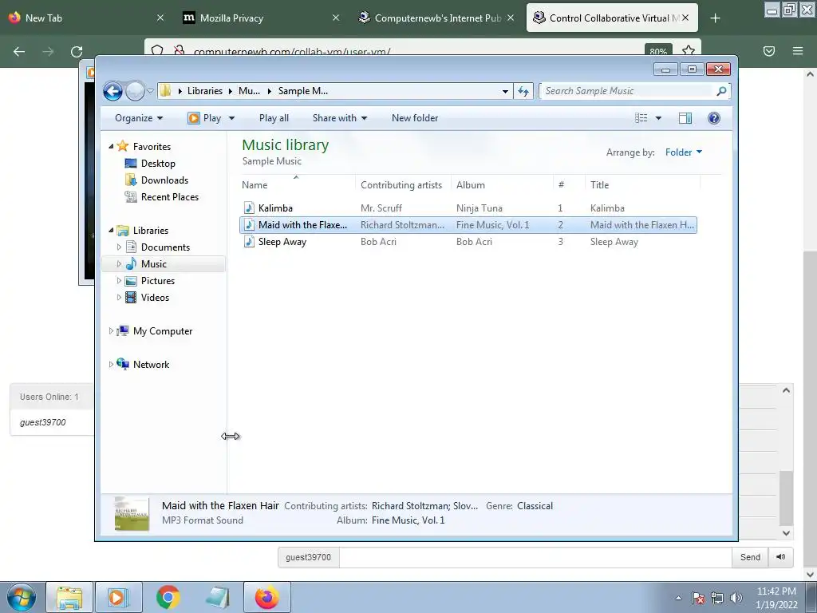This screenshot has height=613, width=817.
Task: Open the Arrange by Folder dropdown
Action: [x=684, y=152]
